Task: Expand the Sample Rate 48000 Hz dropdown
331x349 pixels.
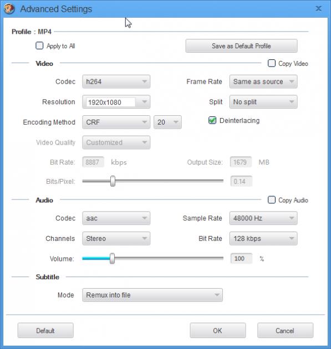Action: [263, 218]
